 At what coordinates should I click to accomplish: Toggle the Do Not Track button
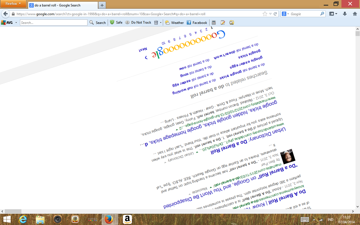pos(138,22)
